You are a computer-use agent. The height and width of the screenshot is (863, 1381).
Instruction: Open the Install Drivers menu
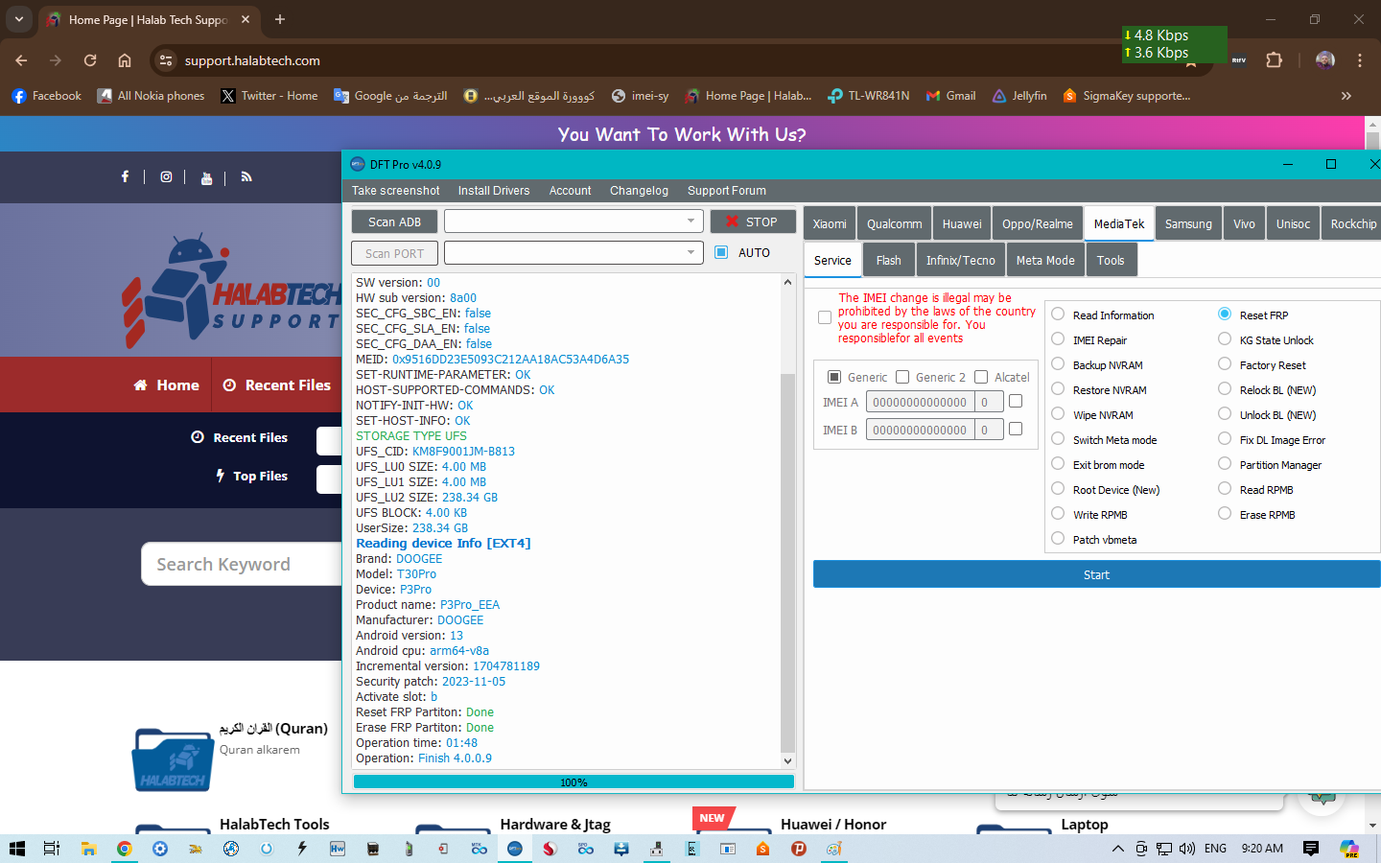pyautogui.click(x=494, y=191)
